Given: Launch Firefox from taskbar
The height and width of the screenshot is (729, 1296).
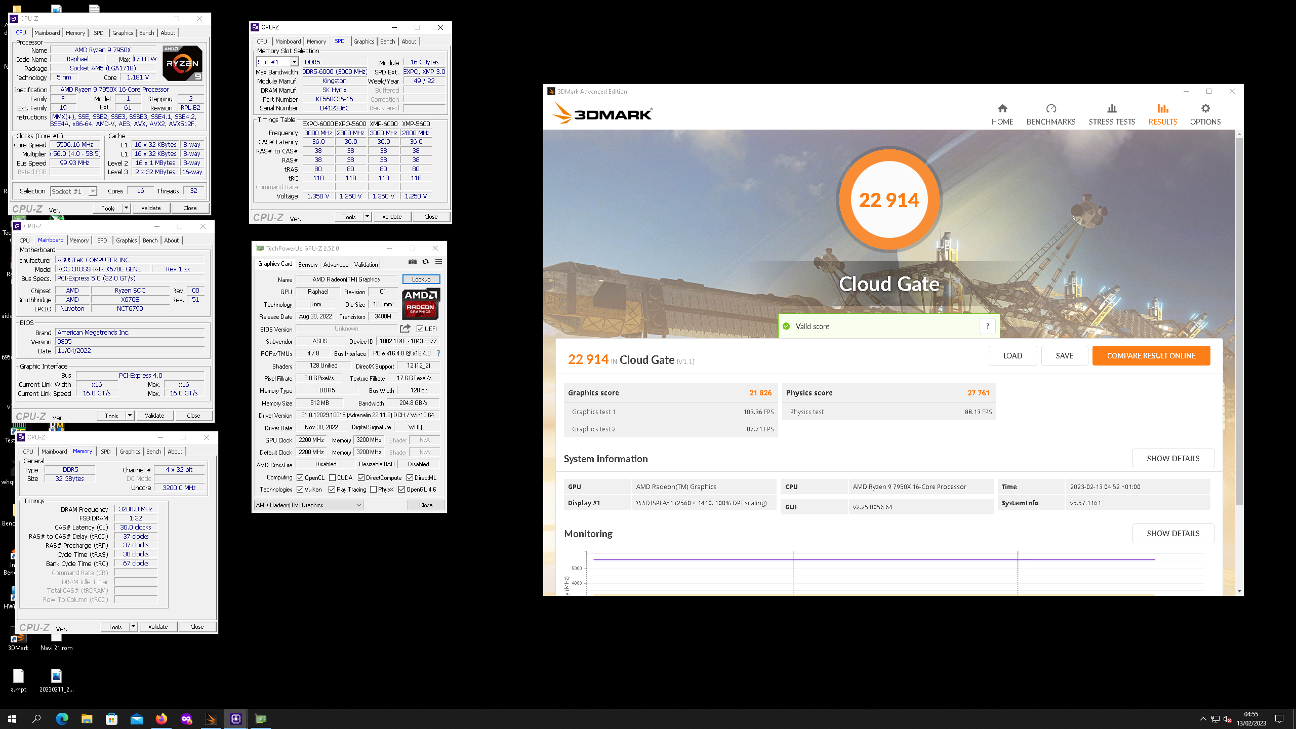Looking at the screenshot, I should 161,719.
